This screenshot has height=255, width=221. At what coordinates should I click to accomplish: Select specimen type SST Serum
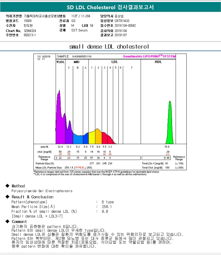(x=79, y=30)
